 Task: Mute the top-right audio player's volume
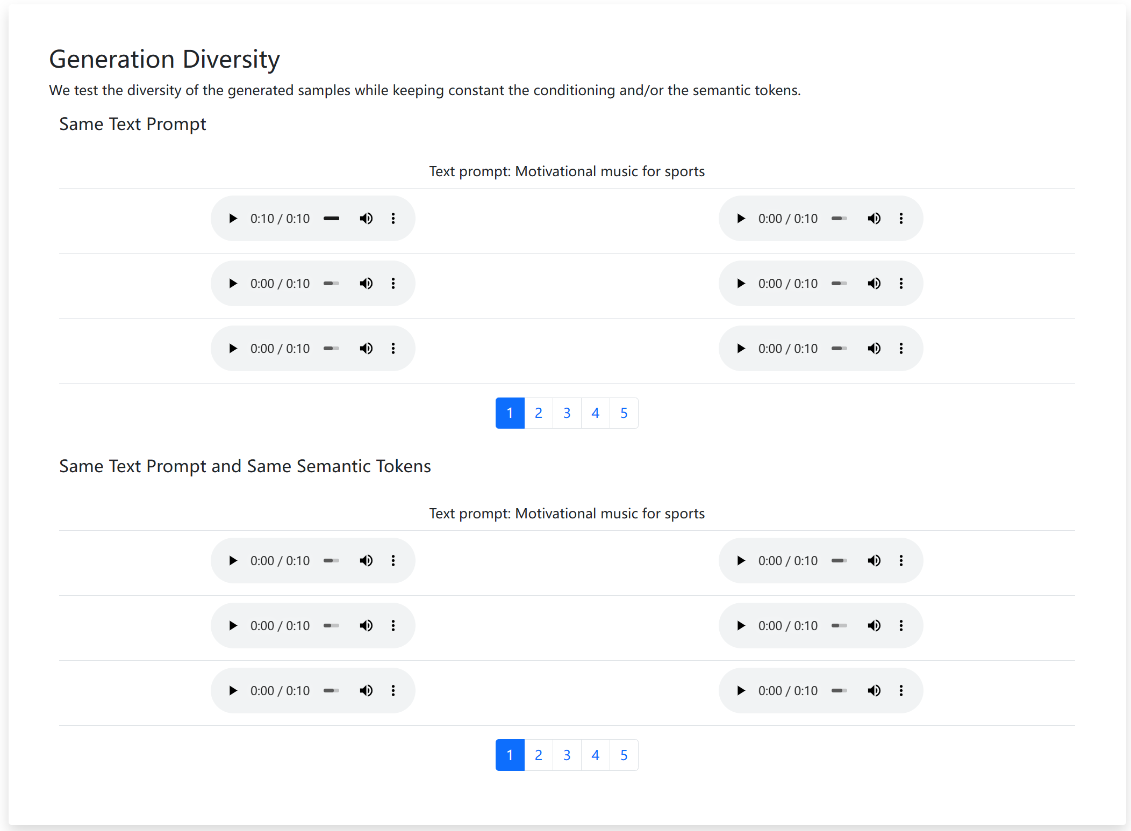coord(874,218)
